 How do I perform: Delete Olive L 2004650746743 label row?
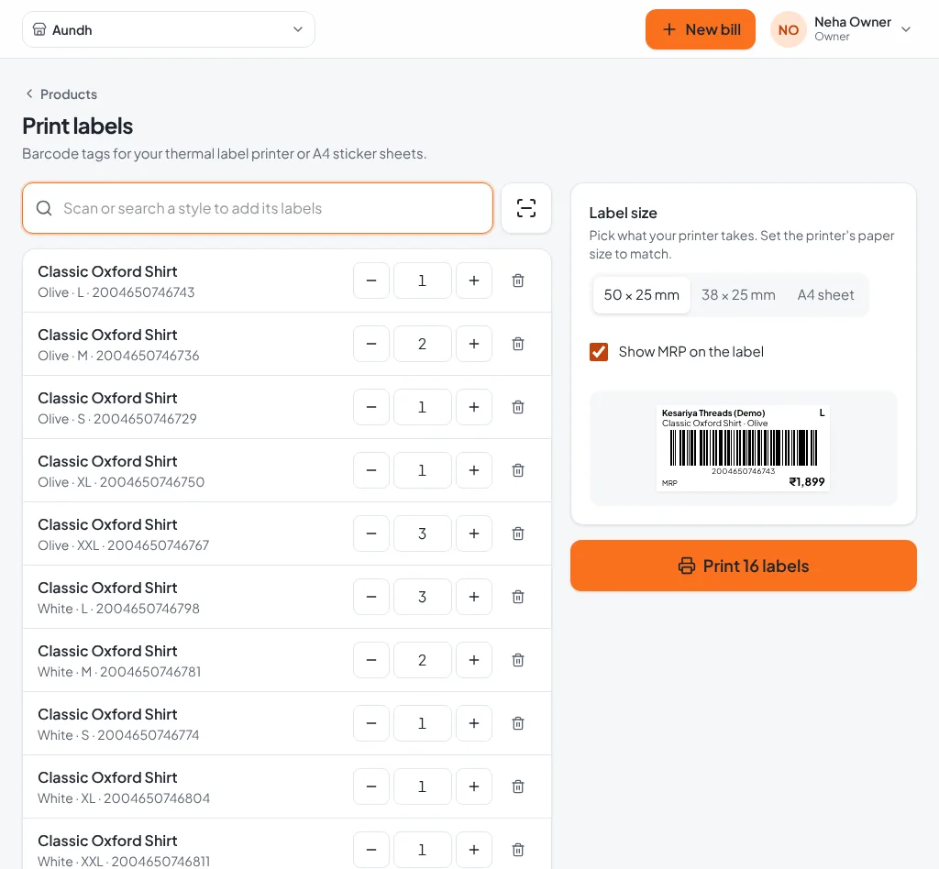coord(518,280)
